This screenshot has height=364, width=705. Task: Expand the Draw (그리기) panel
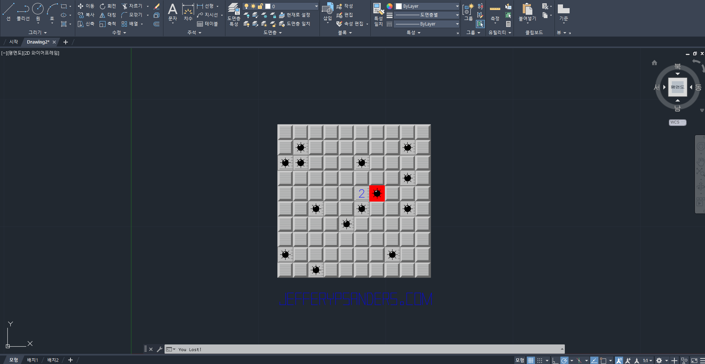pyautogui.click(x=38, y=32)
